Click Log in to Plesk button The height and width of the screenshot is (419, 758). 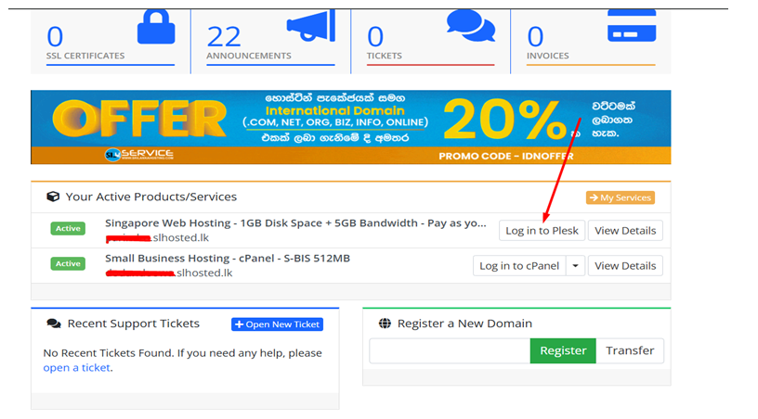click(x=542, y=230)
